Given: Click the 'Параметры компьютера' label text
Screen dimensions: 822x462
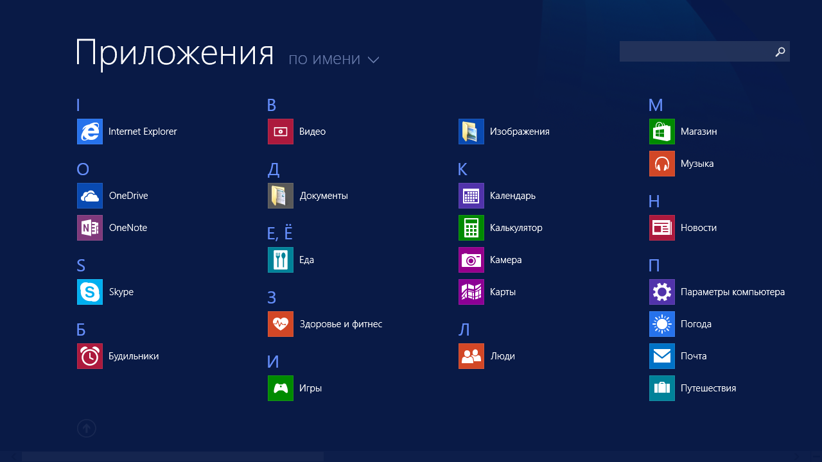Looking at the screenshot, I should [733, 292].
